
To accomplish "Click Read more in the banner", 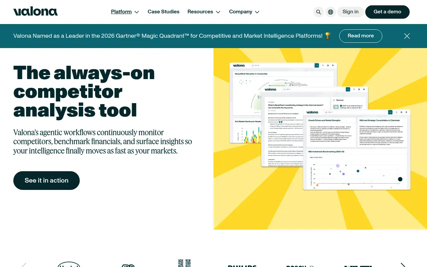I will (361, 36).
